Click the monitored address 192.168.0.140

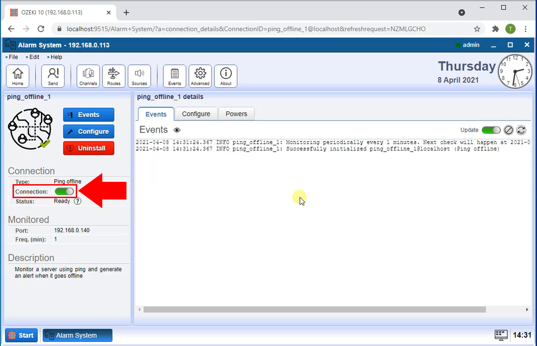[72, 230]
